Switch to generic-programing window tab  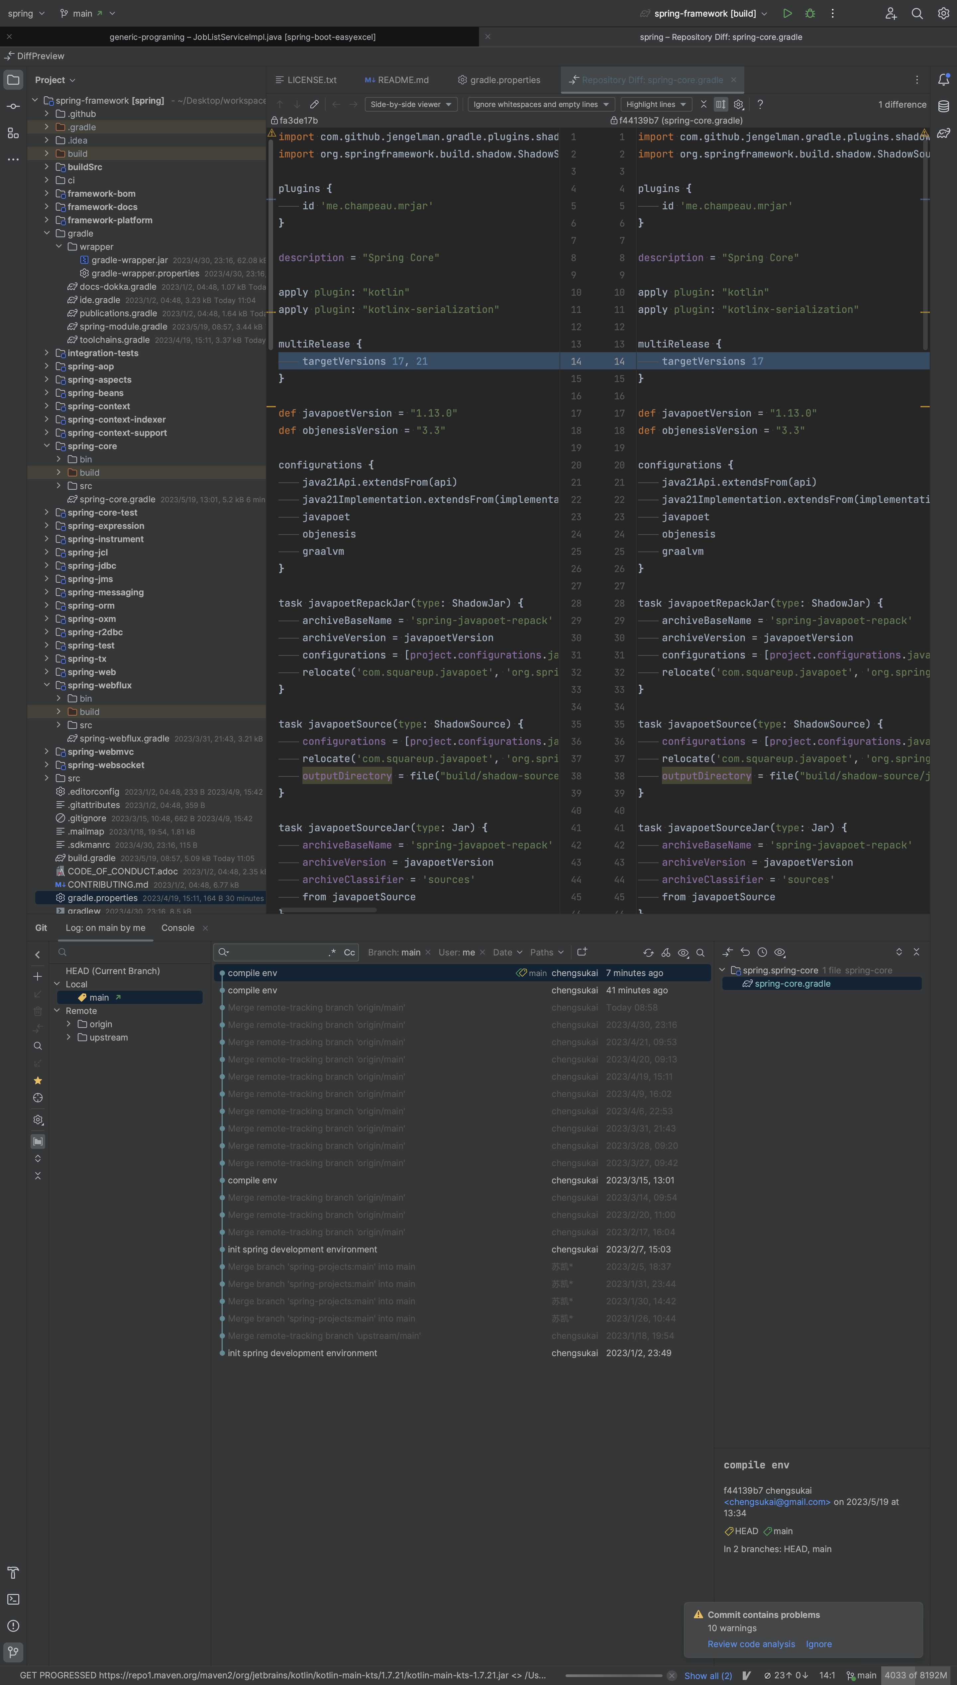pyautogui.click(x=243, y=37)
